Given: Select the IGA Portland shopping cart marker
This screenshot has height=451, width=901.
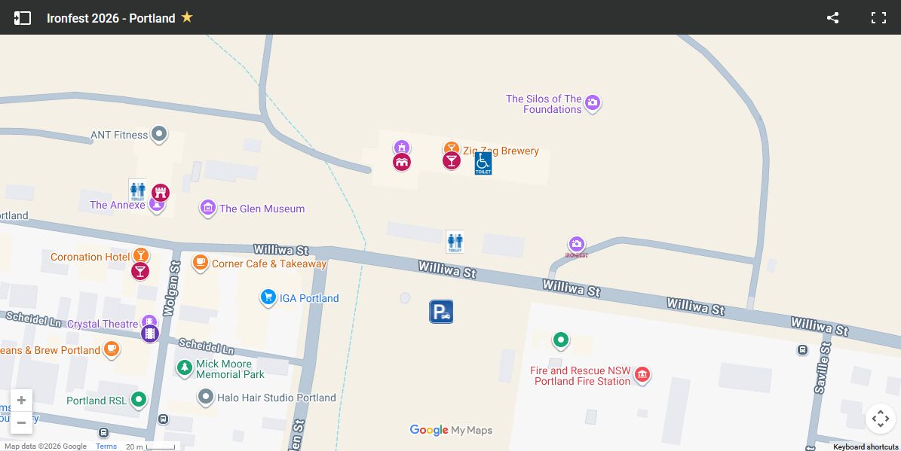Looking at the screenshot, I should click(x=268, y=297).
